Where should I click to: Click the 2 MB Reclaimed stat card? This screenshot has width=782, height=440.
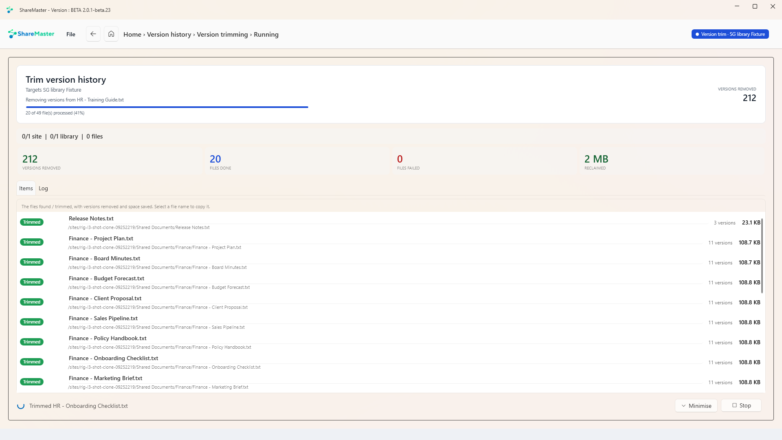click(672, 162)
